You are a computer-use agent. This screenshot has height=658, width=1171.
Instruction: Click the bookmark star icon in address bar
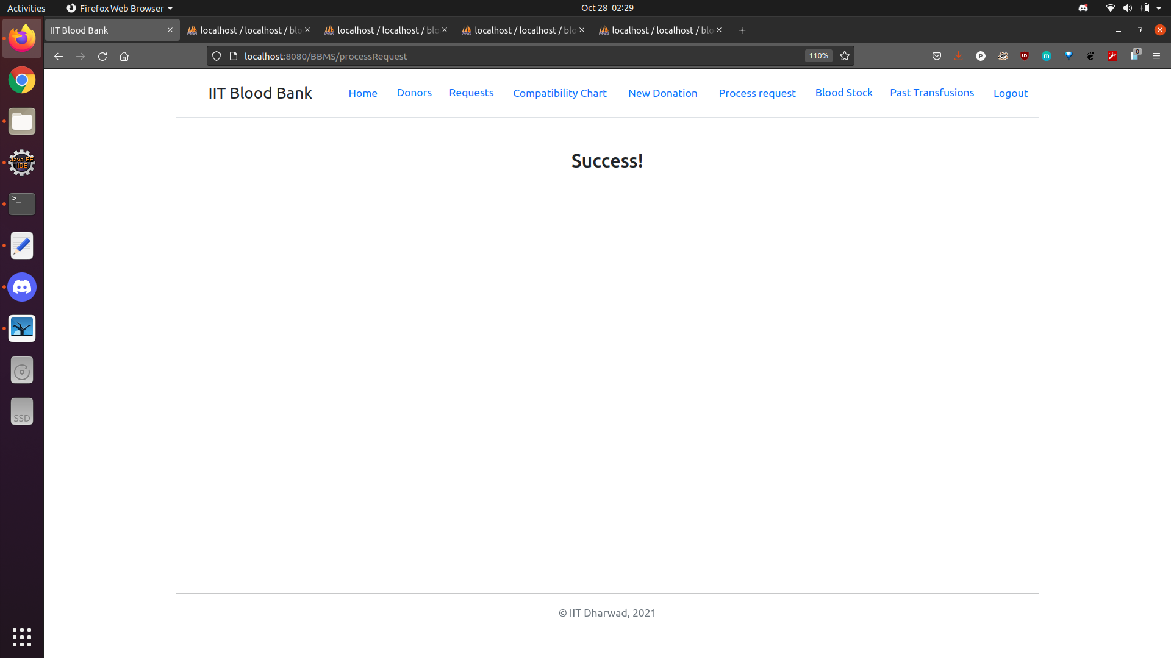tap(845, 55)
